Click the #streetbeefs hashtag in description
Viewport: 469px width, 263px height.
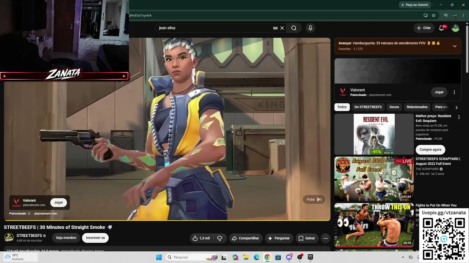pos(71,251)
